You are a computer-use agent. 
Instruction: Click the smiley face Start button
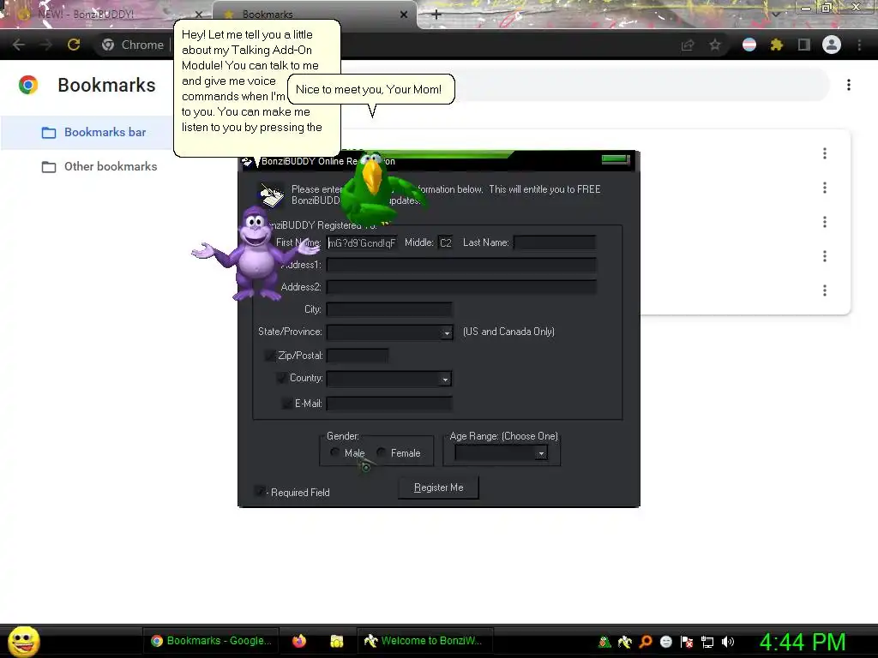(23, 641)
